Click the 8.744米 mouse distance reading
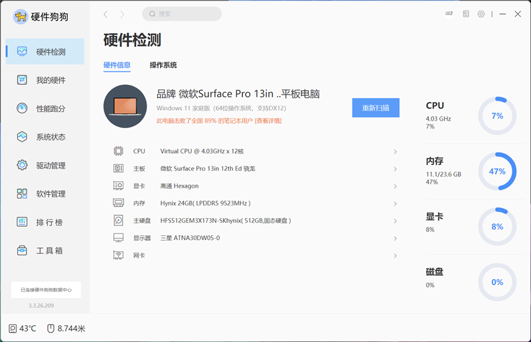This screenshot has width=531, height=342. tap(71, 329)
